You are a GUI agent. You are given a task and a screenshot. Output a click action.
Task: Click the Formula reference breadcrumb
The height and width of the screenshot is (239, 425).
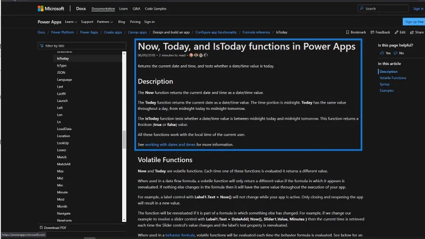[x=256, y=32]
